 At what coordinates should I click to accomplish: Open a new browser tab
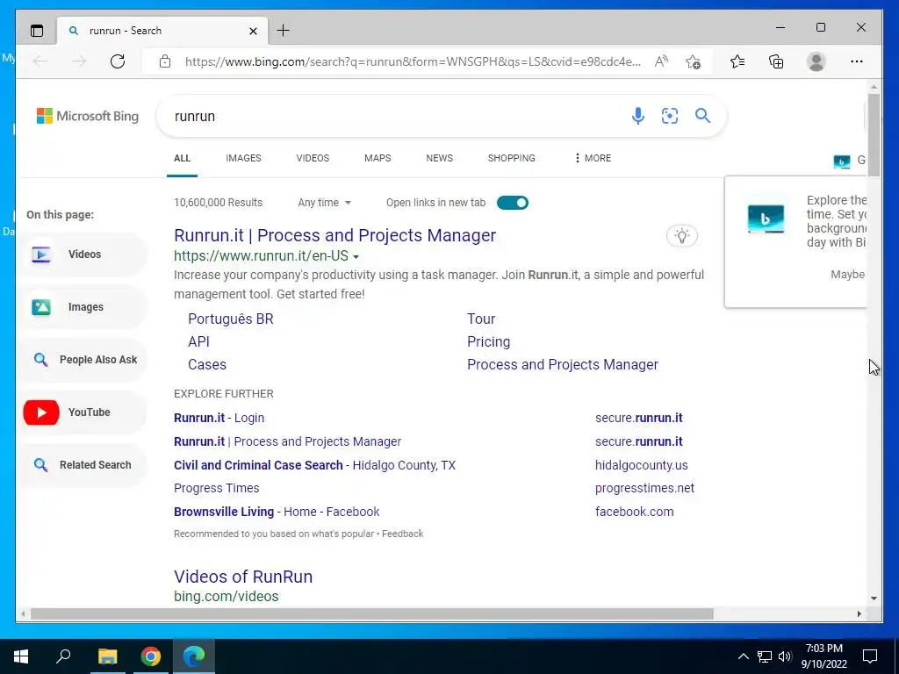[x=284, y=31]
